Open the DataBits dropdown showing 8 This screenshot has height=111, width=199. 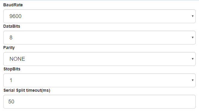pos(99,38)
